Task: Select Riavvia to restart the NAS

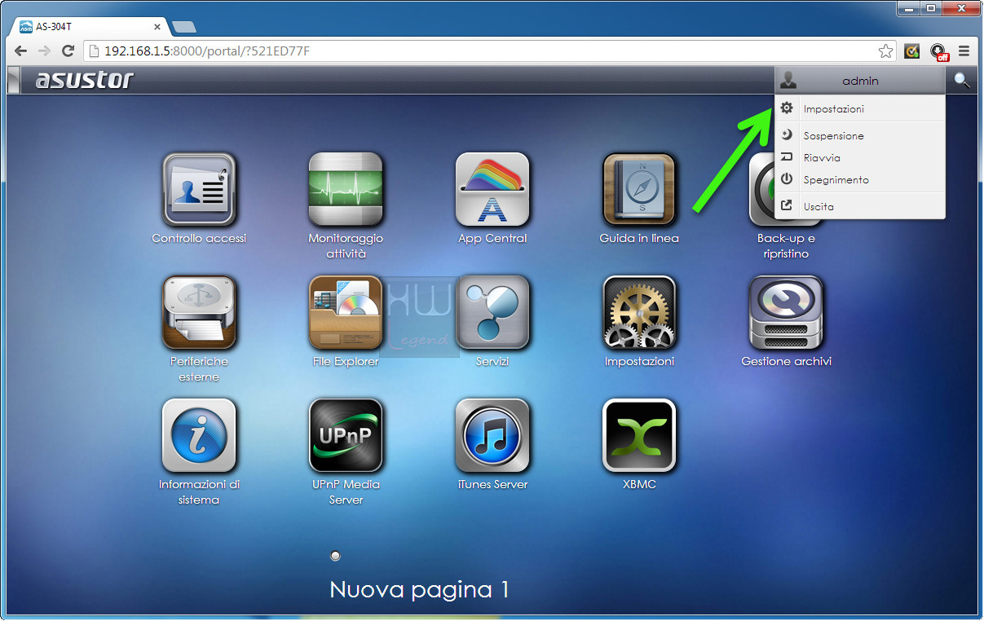Action: click(x=860, y=158)
